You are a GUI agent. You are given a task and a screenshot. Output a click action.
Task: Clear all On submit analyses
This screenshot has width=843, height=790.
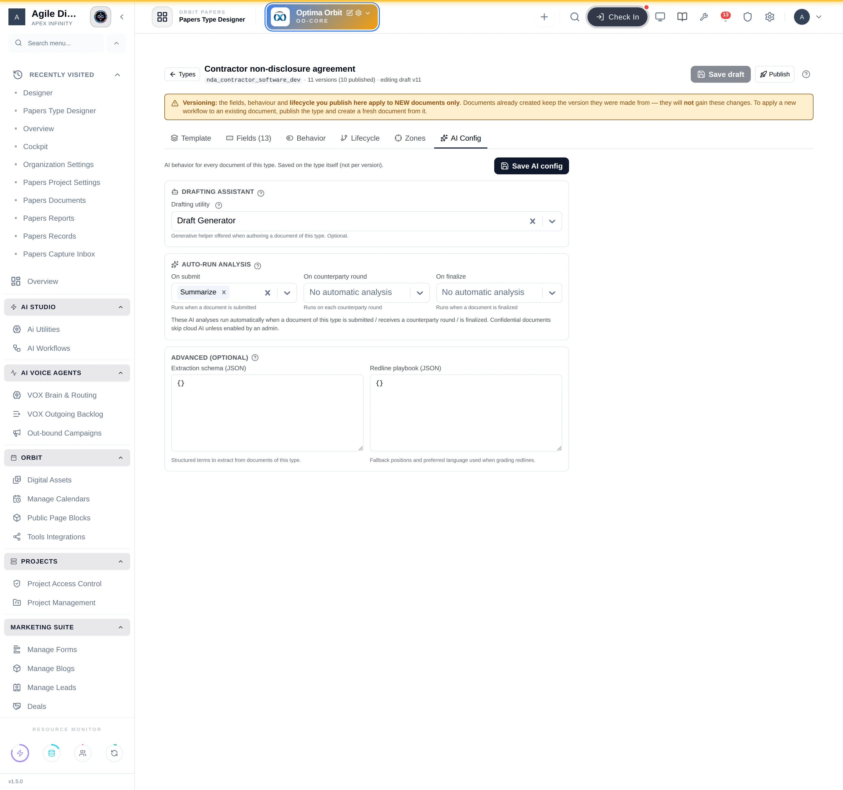[268, 293]
